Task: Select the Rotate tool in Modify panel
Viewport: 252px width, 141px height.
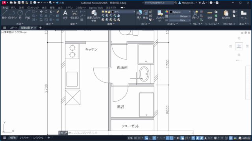Action: [x=46, y=12]
